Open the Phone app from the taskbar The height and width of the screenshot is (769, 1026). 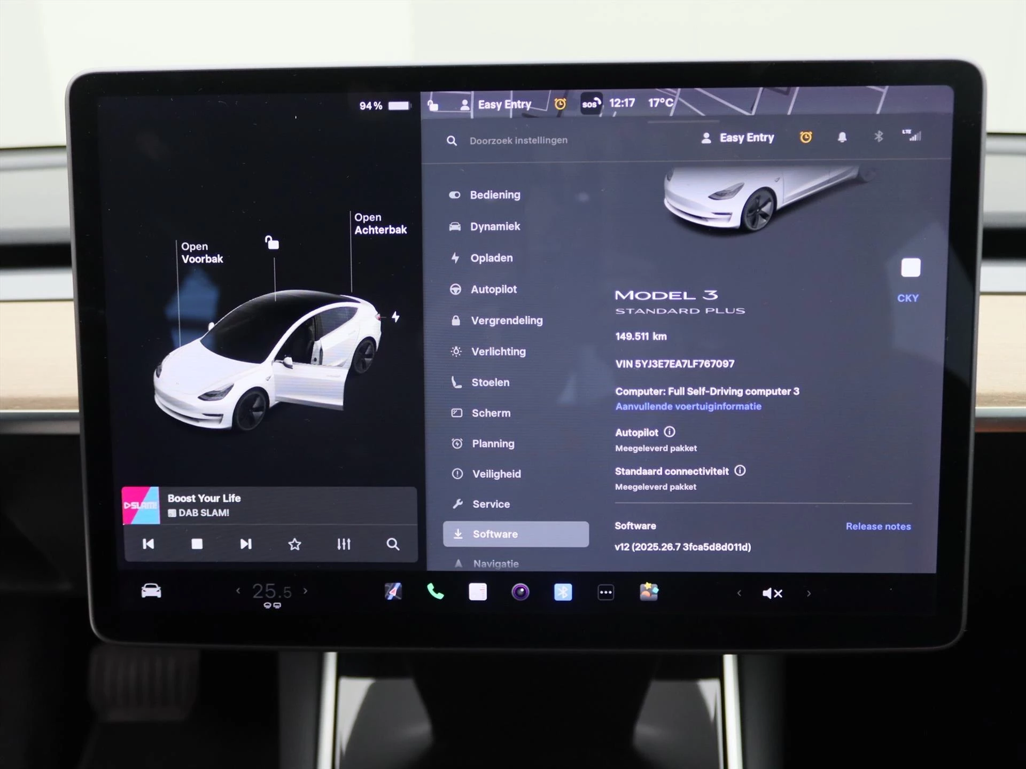(x=436, y=593)
